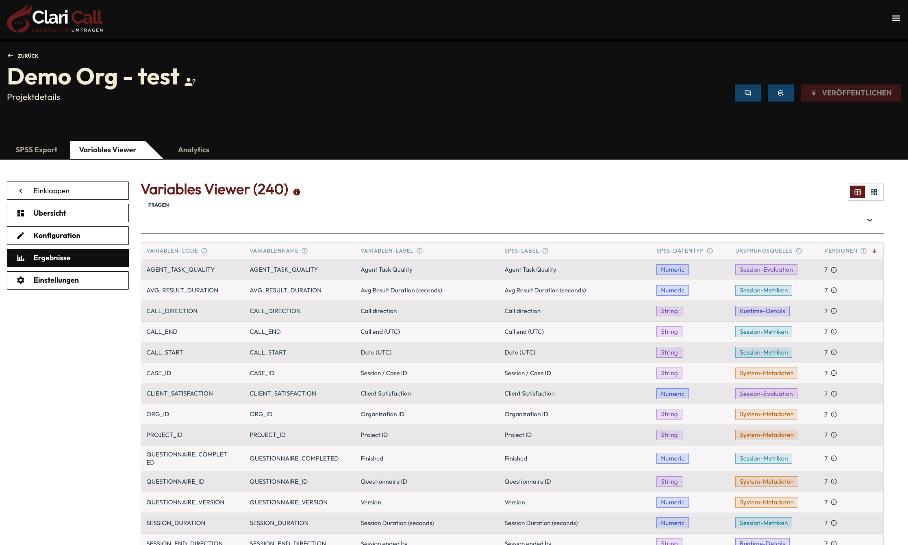The image size is (908, 545).
Task: Open Einstellungen in the sidebar
Action: point(67,280)
